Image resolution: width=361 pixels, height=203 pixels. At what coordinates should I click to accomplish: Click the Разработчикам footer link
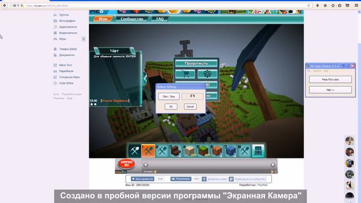[x=72, y=94]
